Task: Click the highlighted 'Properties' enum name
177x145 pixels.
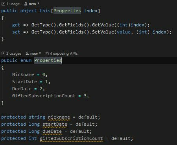Action: (48, 60)
